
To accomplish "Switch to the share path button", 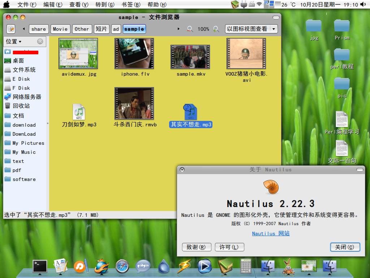I will point(39,29).
